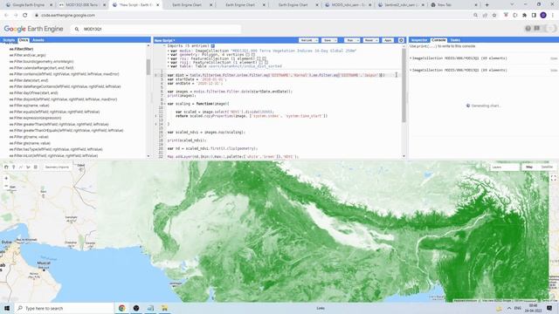
Task: Expand the var table import
Action: pyautogui.click(x=169, y=66)
